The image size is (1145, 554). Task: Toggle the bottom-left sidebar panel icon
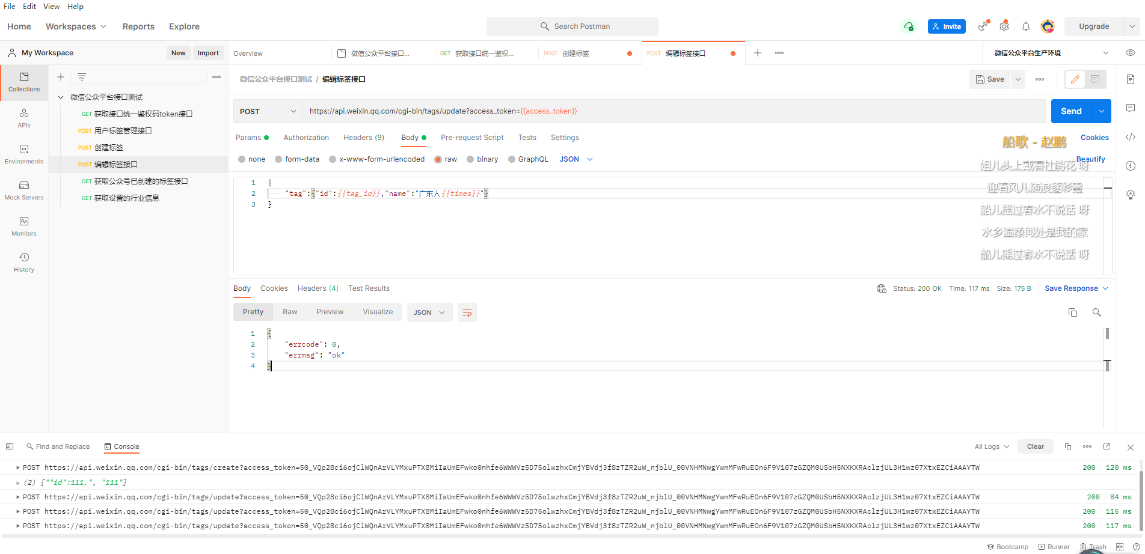[x=10, y=446]
